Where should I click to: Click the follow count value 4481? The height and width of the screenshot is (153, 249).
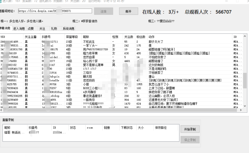pyautogui.click(x=127, y=61)
